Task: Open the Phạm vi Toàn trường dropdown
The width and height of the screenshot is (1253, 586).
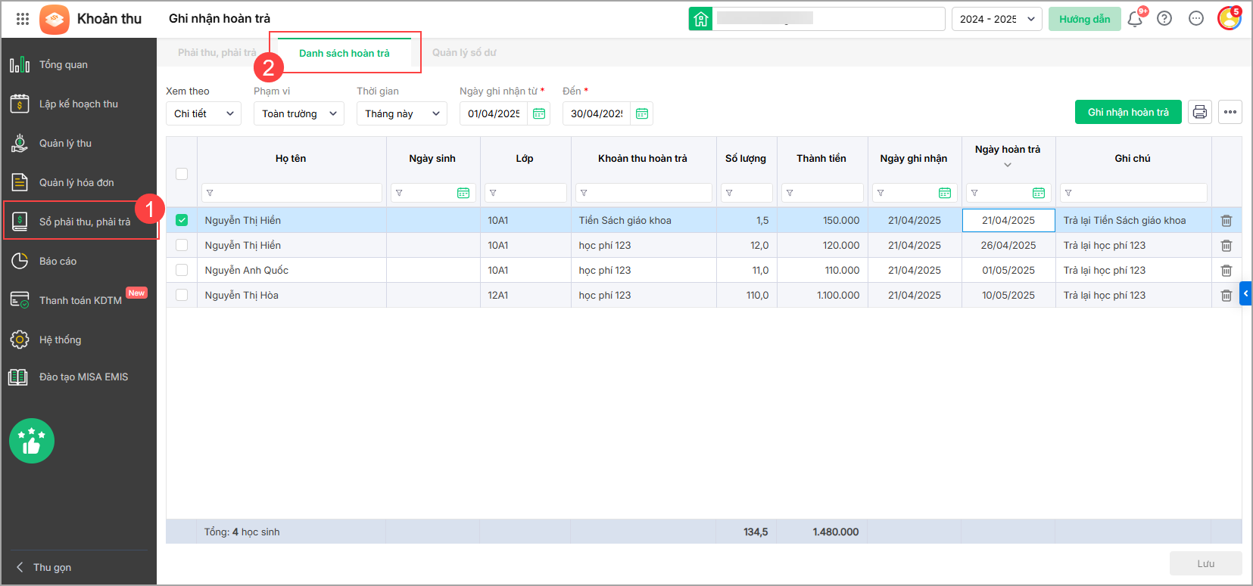Action: click(x=298, y=113)
